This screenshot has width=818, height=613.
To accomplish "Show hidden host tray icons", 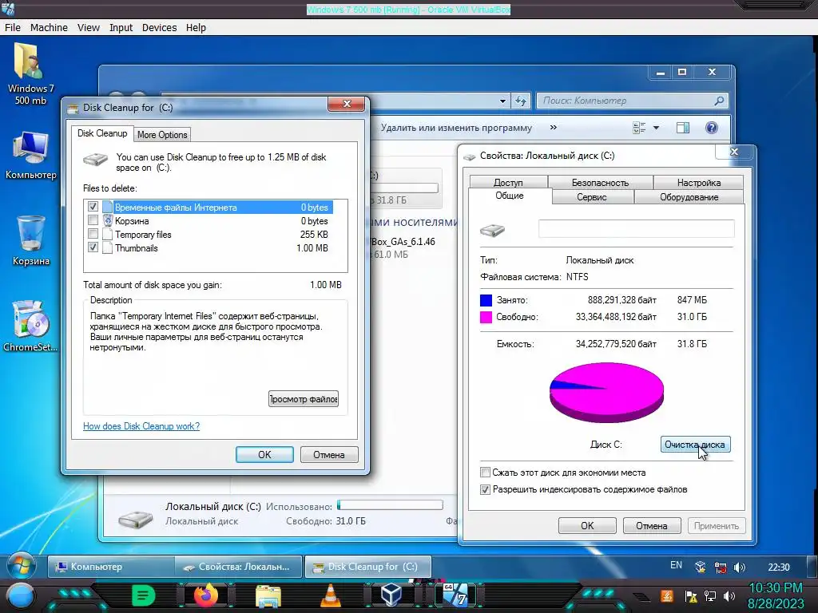I will [641, 596].
